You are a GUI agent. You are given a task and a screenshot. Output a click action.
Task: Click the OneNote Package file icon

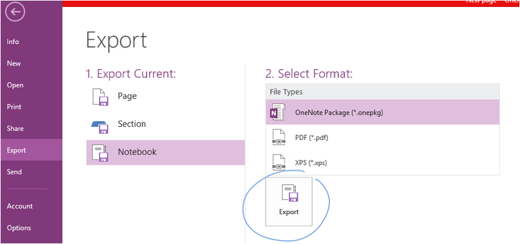278,113
